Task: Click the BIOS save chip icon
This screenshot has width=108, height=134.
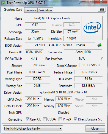Action: (99, 45)
